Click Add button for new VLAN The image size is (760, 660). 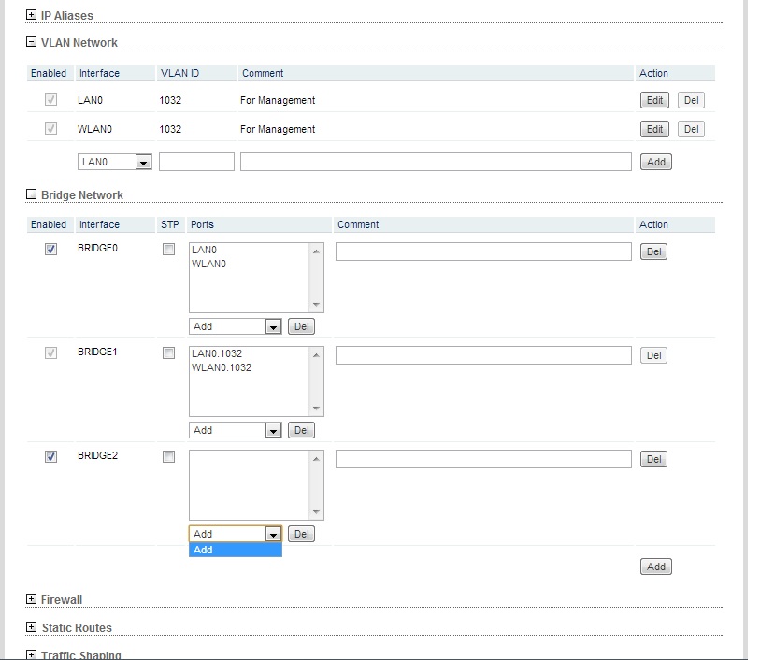pos(656,162)
